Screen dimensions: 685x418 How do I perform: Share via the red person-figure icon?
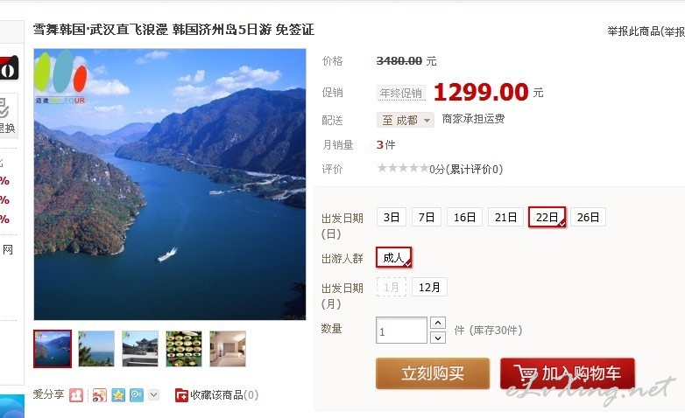tap(76, 395)
